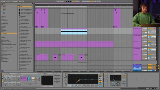Click the Tap tempo button
Image resolution: width=160 pixels, height=90 pixels.
[x=5, y=1]
